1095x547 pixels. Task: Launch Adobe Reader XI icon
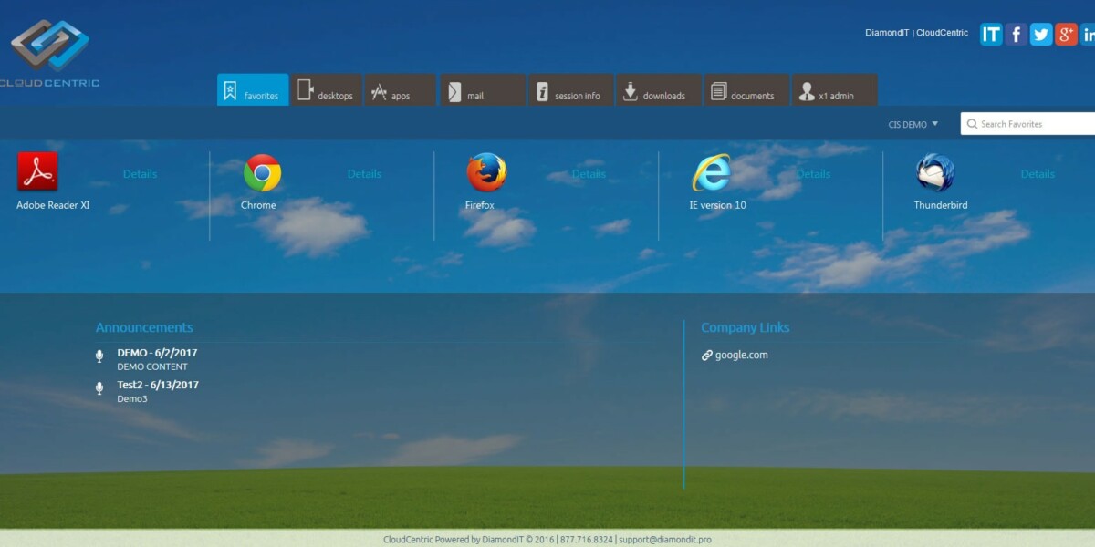[x=37, y=171]
